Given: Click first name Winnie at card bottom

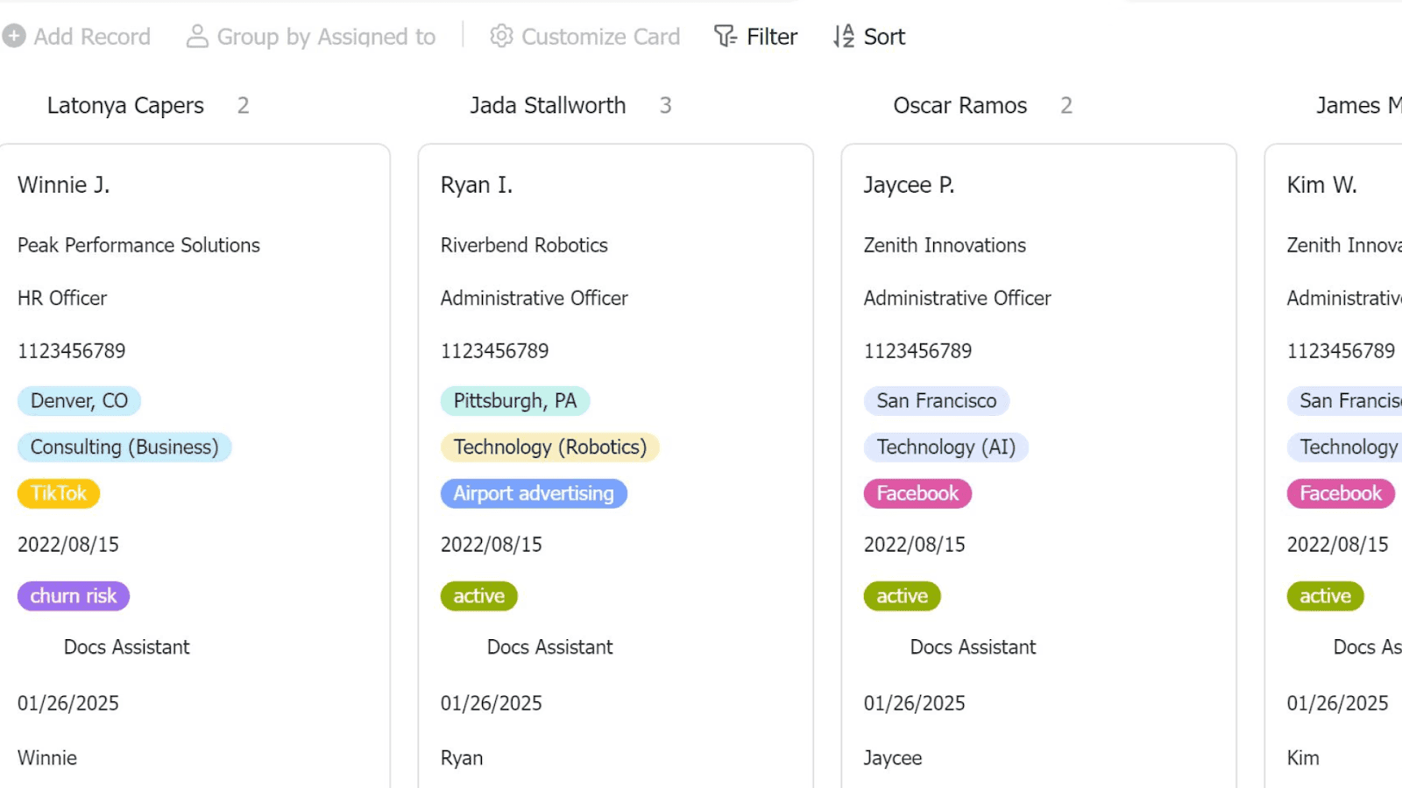Looking at the screenshot, I should coord(47,758).
